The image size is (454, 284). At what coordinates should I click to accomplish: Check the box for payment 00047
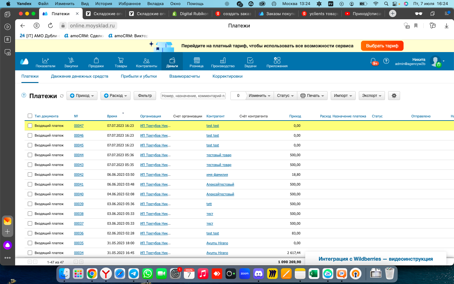coord(30,126)
